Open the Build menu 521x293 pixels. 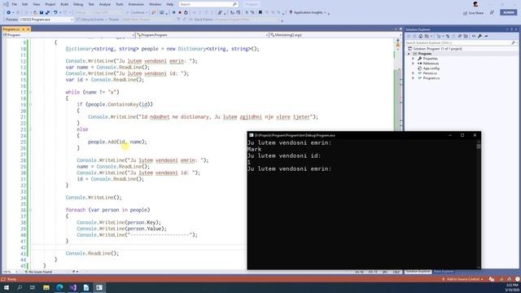click(64, 4)
